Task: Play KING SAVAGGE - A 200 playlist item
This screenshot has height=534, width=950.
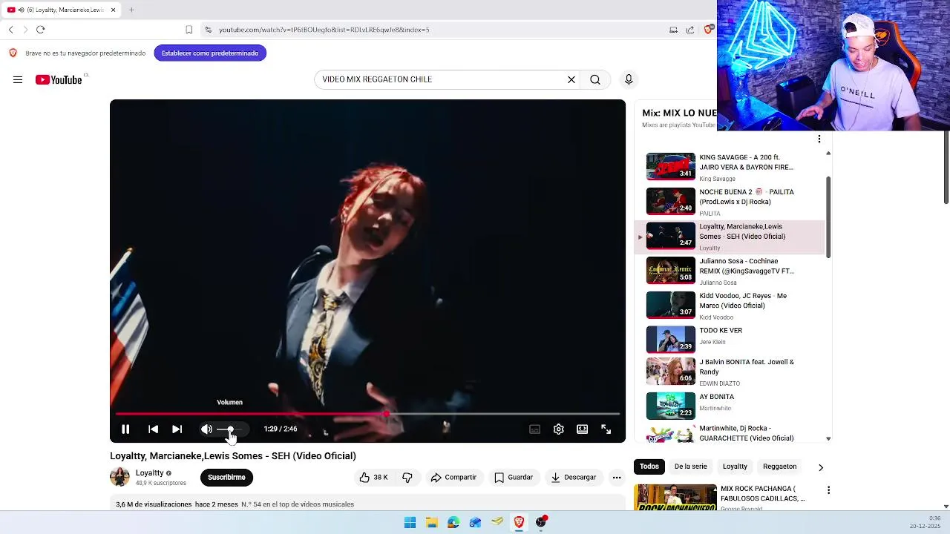Action: (x=731, y=167)
